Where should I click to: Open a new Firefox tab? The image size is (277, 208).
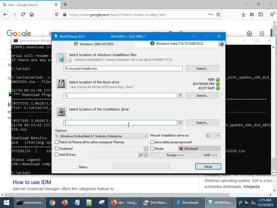pyautogui.click(x=65, y=4)
